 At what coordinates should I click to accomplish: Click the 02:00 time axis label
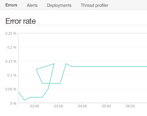pos(35,106)
